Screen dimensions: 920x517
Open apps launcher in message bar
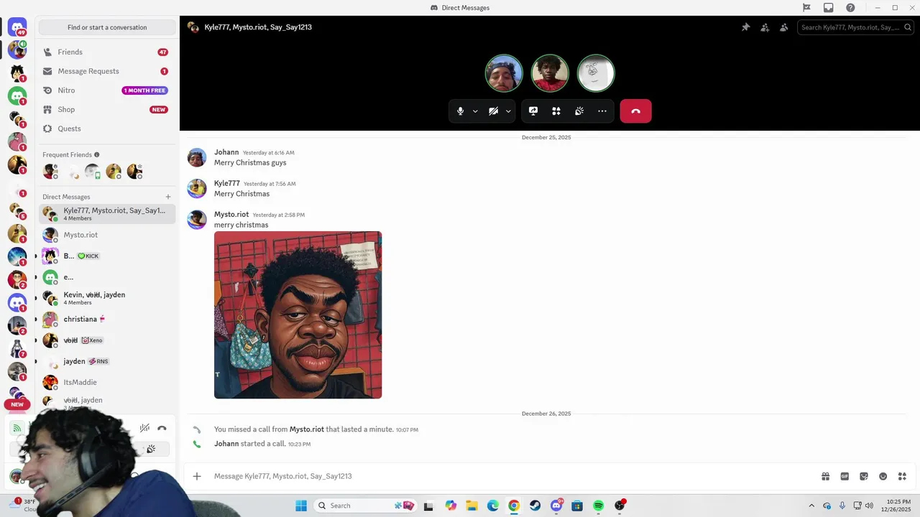tap(902, 476)
